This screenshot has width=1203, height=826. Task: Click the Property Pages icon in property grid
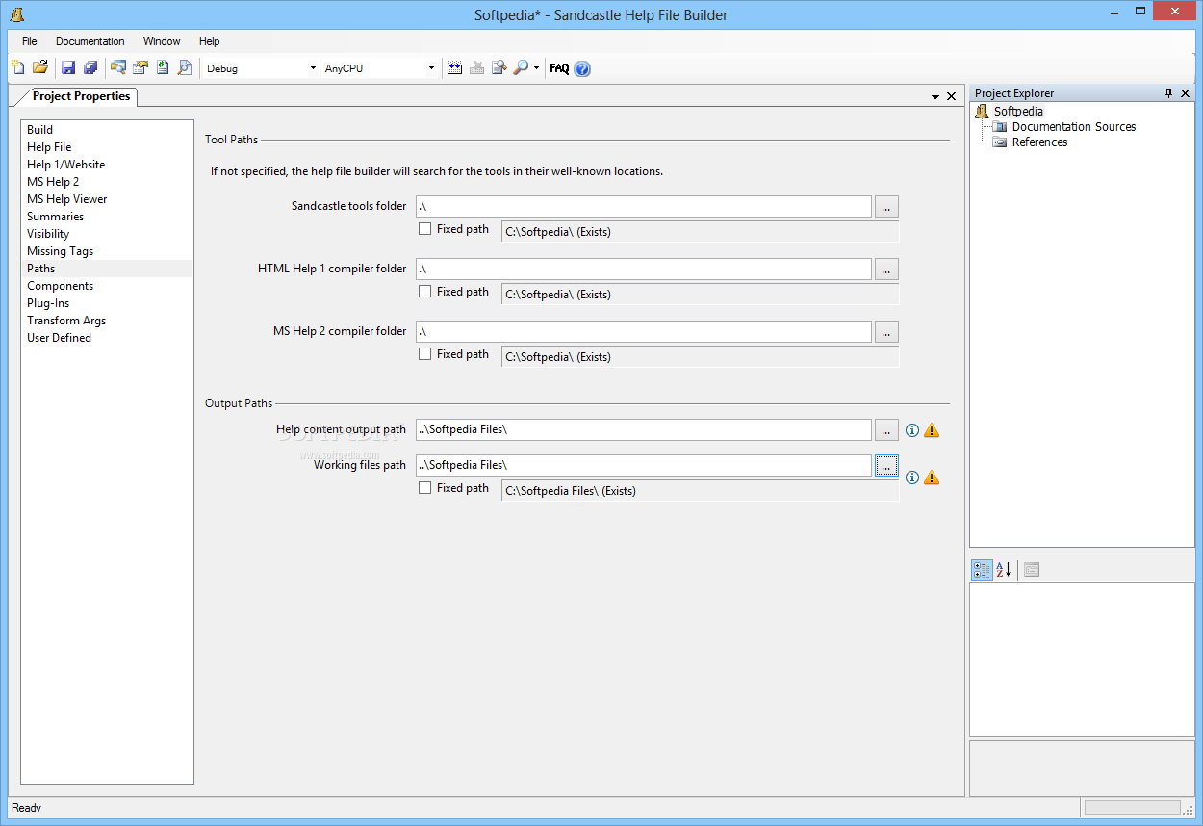click(x=1032, y=570)
